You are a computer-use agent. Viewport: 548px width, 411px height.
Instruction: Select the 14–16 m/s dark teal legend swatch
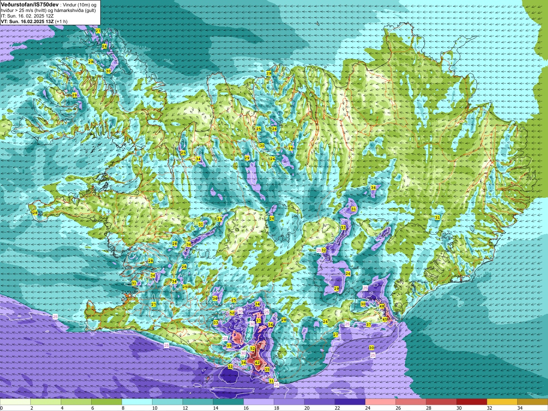click(228, 402)
